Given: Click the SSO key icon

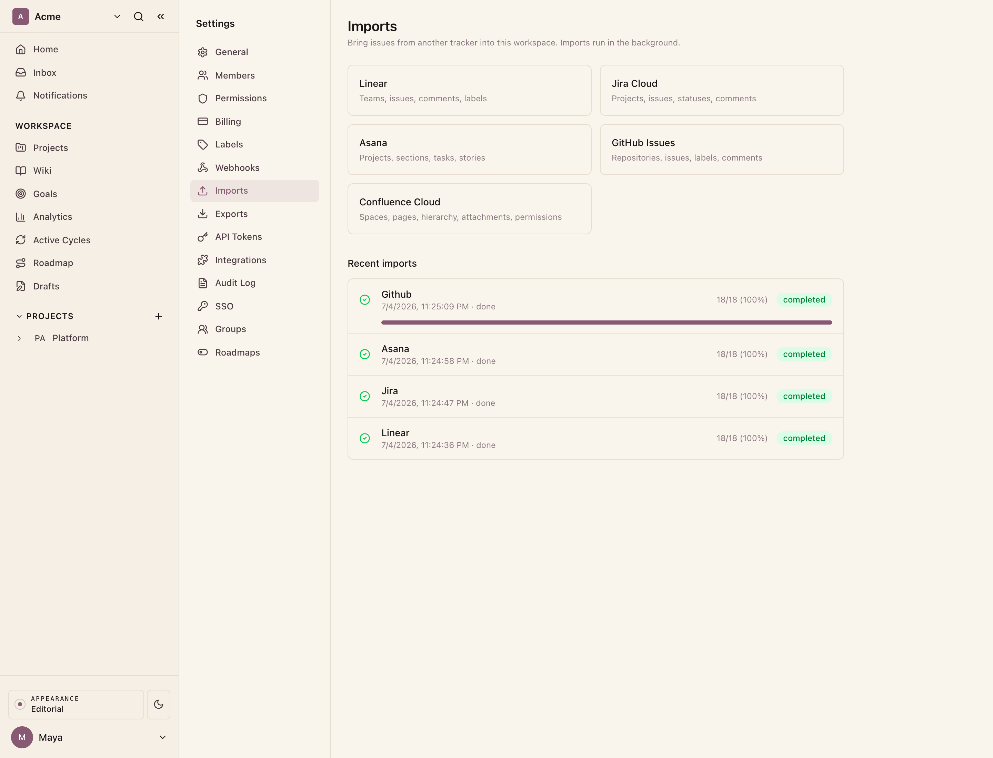Looking at the screenshot, I should pyautogui.click(x=203, y=306).
